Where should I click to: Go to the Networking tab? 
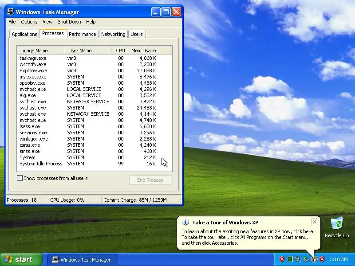pyautogui.click(x=113, y=34)
